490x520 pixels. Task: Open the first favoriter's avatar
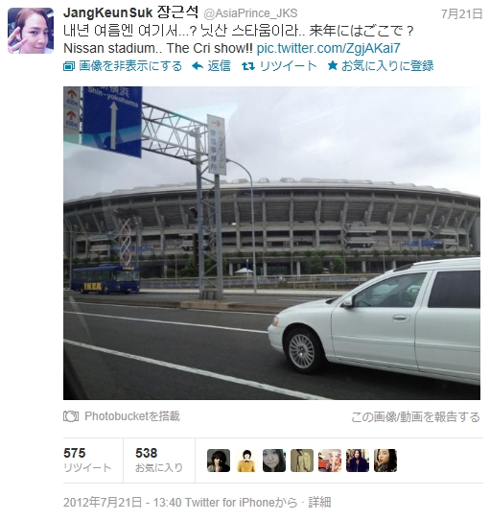tap(219, 461)
